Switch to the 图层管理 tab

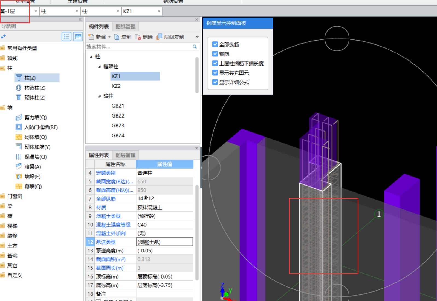126,155
